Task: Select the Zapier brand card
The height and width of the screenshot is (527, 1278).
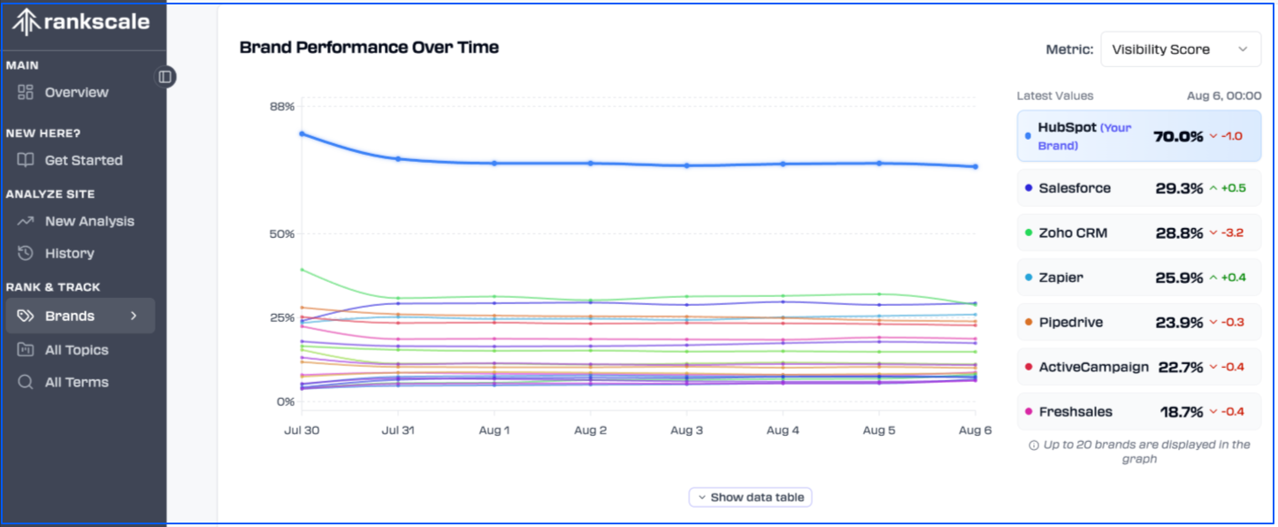Action: 1139,278
